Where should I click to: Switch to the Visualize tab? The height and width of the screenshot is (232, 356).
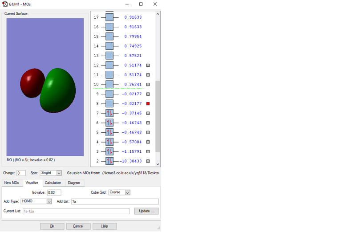[x=32, y=183]
